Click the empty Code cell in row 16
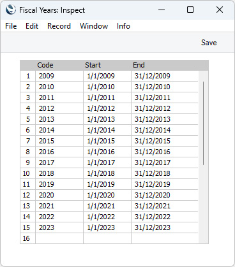Image resolution: width=235 pixels, height=267 pixels. click(59, 238)
